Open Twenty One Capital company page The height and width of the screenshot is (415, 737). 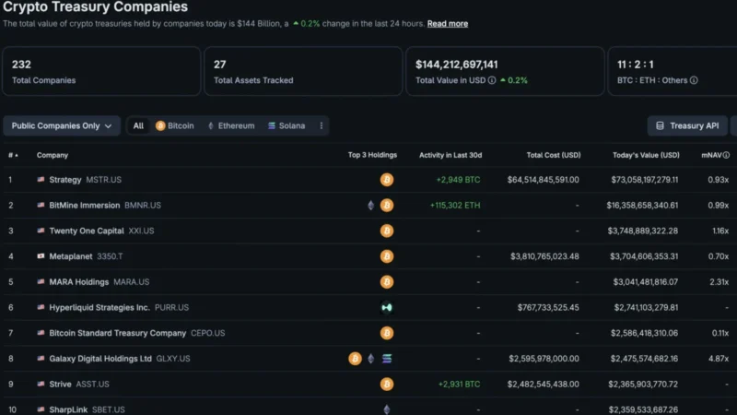[x=87, y=231]
